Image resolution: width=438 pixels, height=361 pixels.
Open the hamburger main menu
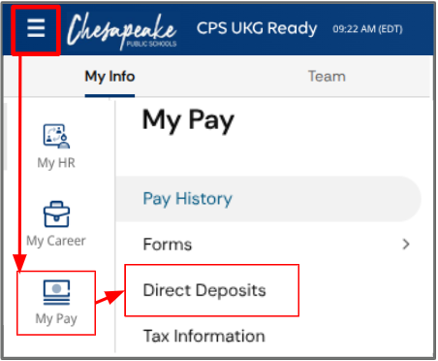click(36, 28)
